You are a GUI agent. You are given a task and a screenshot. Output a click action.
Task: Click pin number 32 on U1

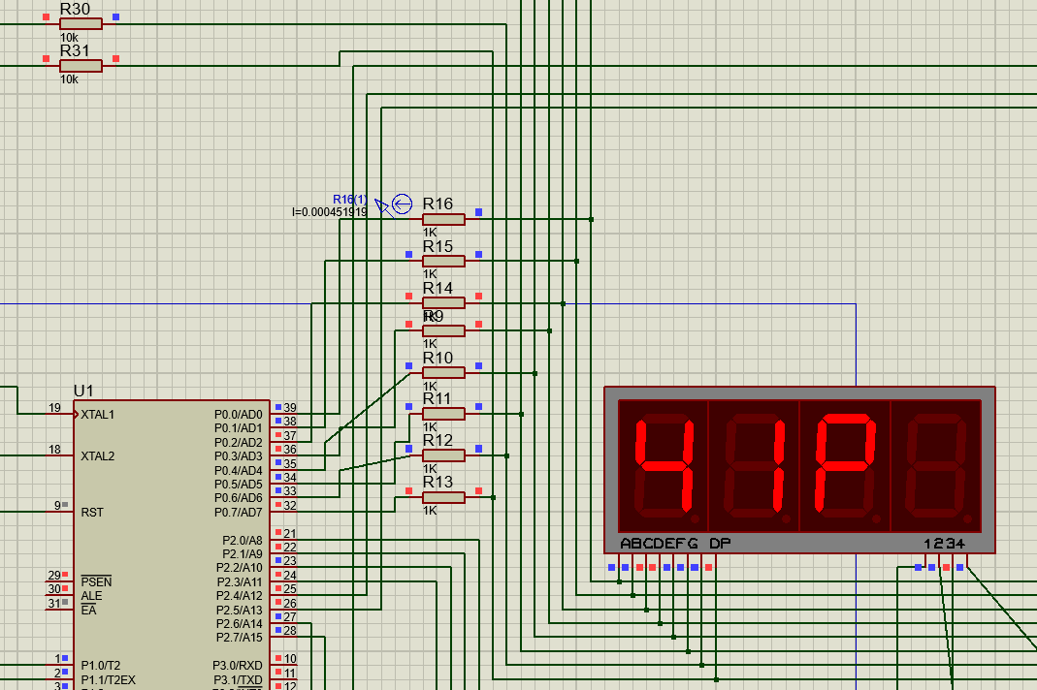tap(290, 506)
